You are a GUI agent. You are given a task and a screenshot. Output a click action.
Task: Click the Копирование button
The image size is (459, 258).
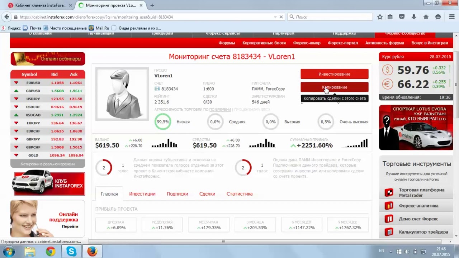tap(334, 87)
